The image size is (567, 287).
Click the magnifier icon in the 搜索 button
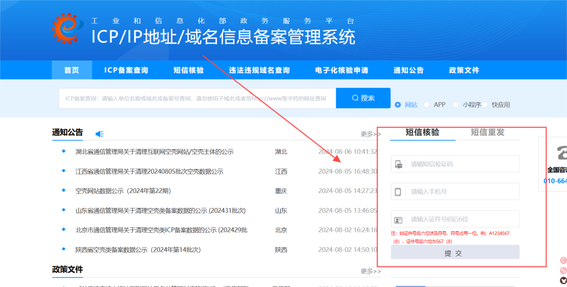coord(355,98)
